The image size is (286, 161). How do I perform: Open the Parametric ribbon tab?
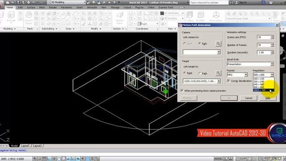[67, 7]
